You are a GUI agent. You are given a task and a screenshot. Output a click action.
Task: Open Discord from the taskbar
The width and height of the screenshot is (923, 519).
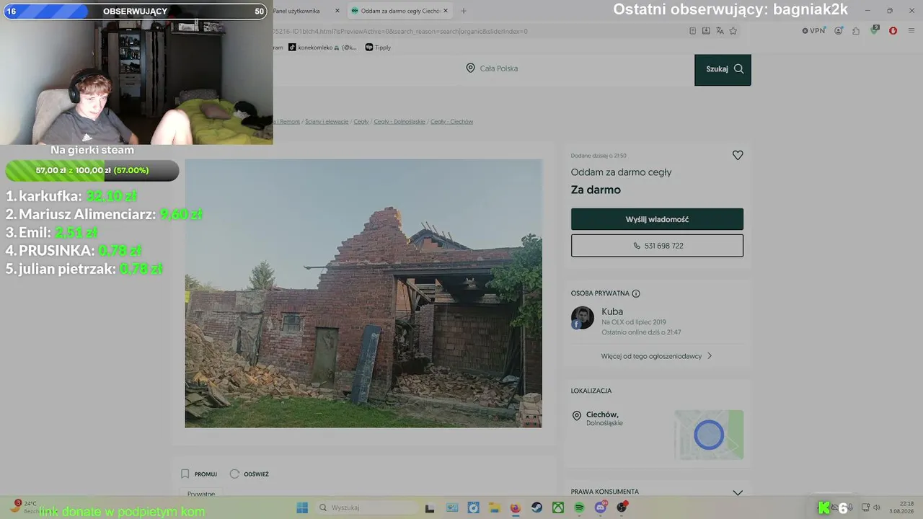pos(601,507)
